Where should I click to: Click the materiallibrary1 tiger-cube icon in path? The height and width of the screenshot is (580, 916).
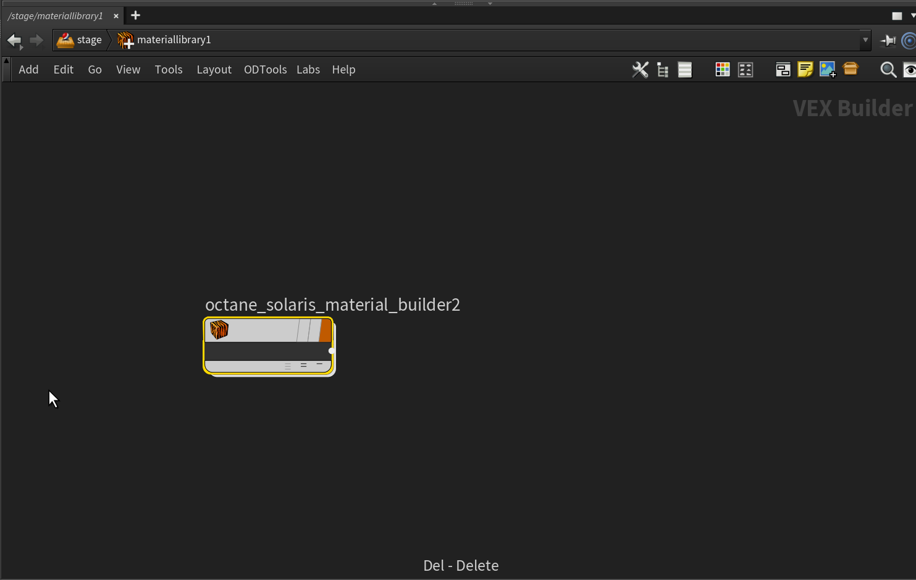point(125,40)
